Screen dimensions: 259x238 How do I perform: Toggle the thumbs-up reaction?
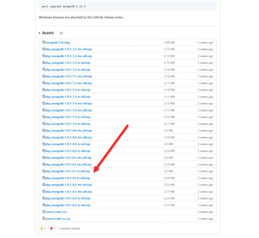coord(43,228)
